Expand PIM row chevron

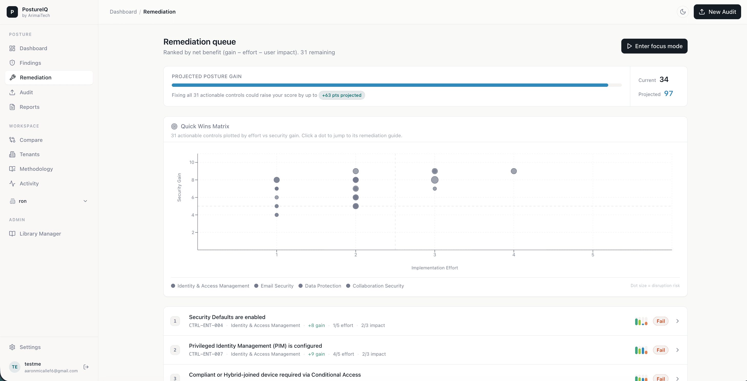pos(677,350)
